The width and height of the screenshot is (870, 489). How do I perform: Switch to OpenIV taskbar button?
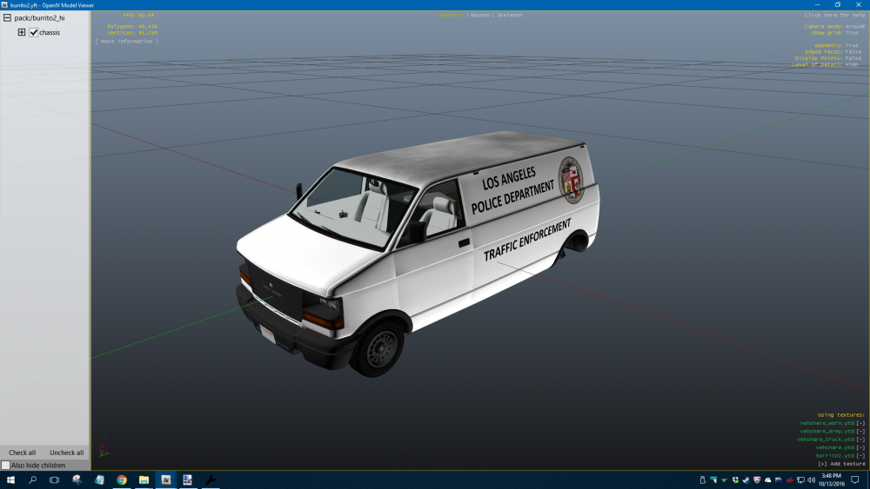166,479
